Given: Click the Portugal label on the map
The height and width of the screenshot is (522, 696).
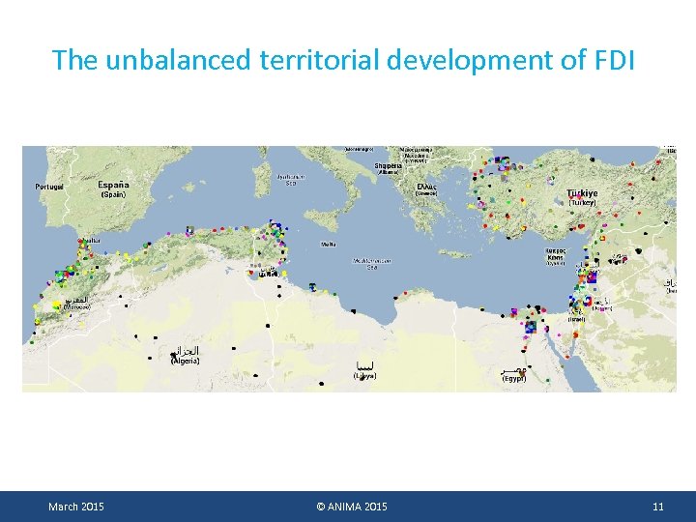Looking at the screenshot, I should (x=49, y=187).
